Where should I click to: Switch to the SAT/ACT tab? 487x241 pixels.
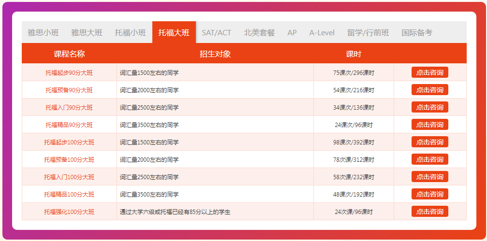(217, 32)
